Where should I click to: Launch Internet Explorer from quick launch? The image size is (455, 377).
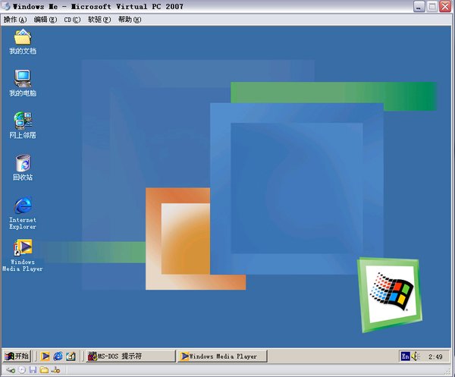pyautogui.click(x=58, y=356)
